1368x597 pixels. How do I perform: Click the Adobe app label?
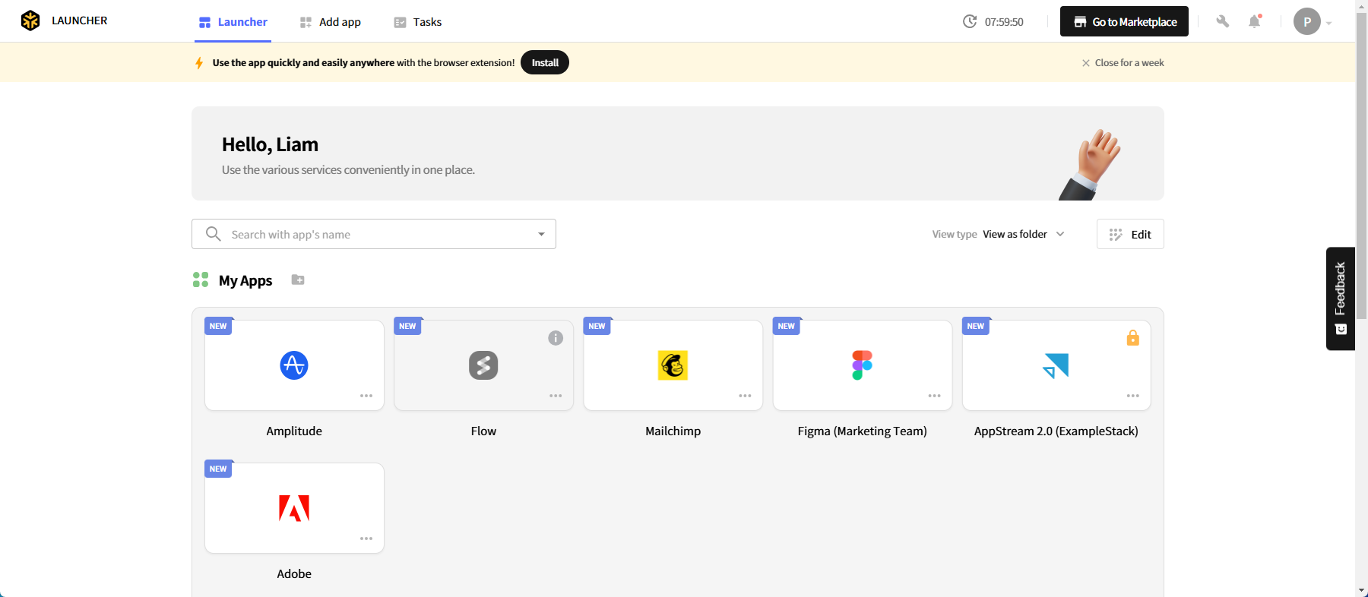coord(294,573)
